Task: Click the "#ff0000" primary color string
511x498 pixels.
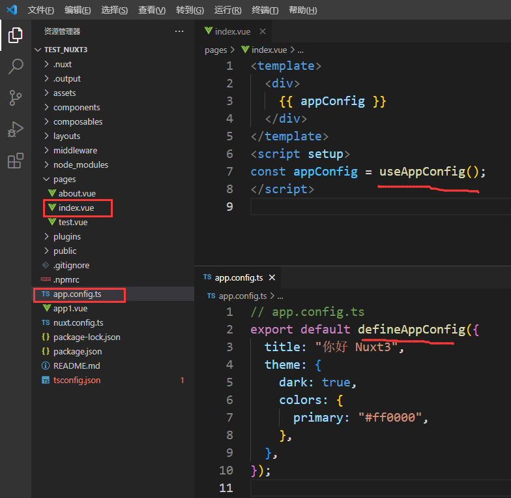Action: point(390,418)
